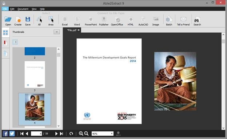Click thumbnail list view icon
Screen dimensions: 227x139
(x=15, y=42)
